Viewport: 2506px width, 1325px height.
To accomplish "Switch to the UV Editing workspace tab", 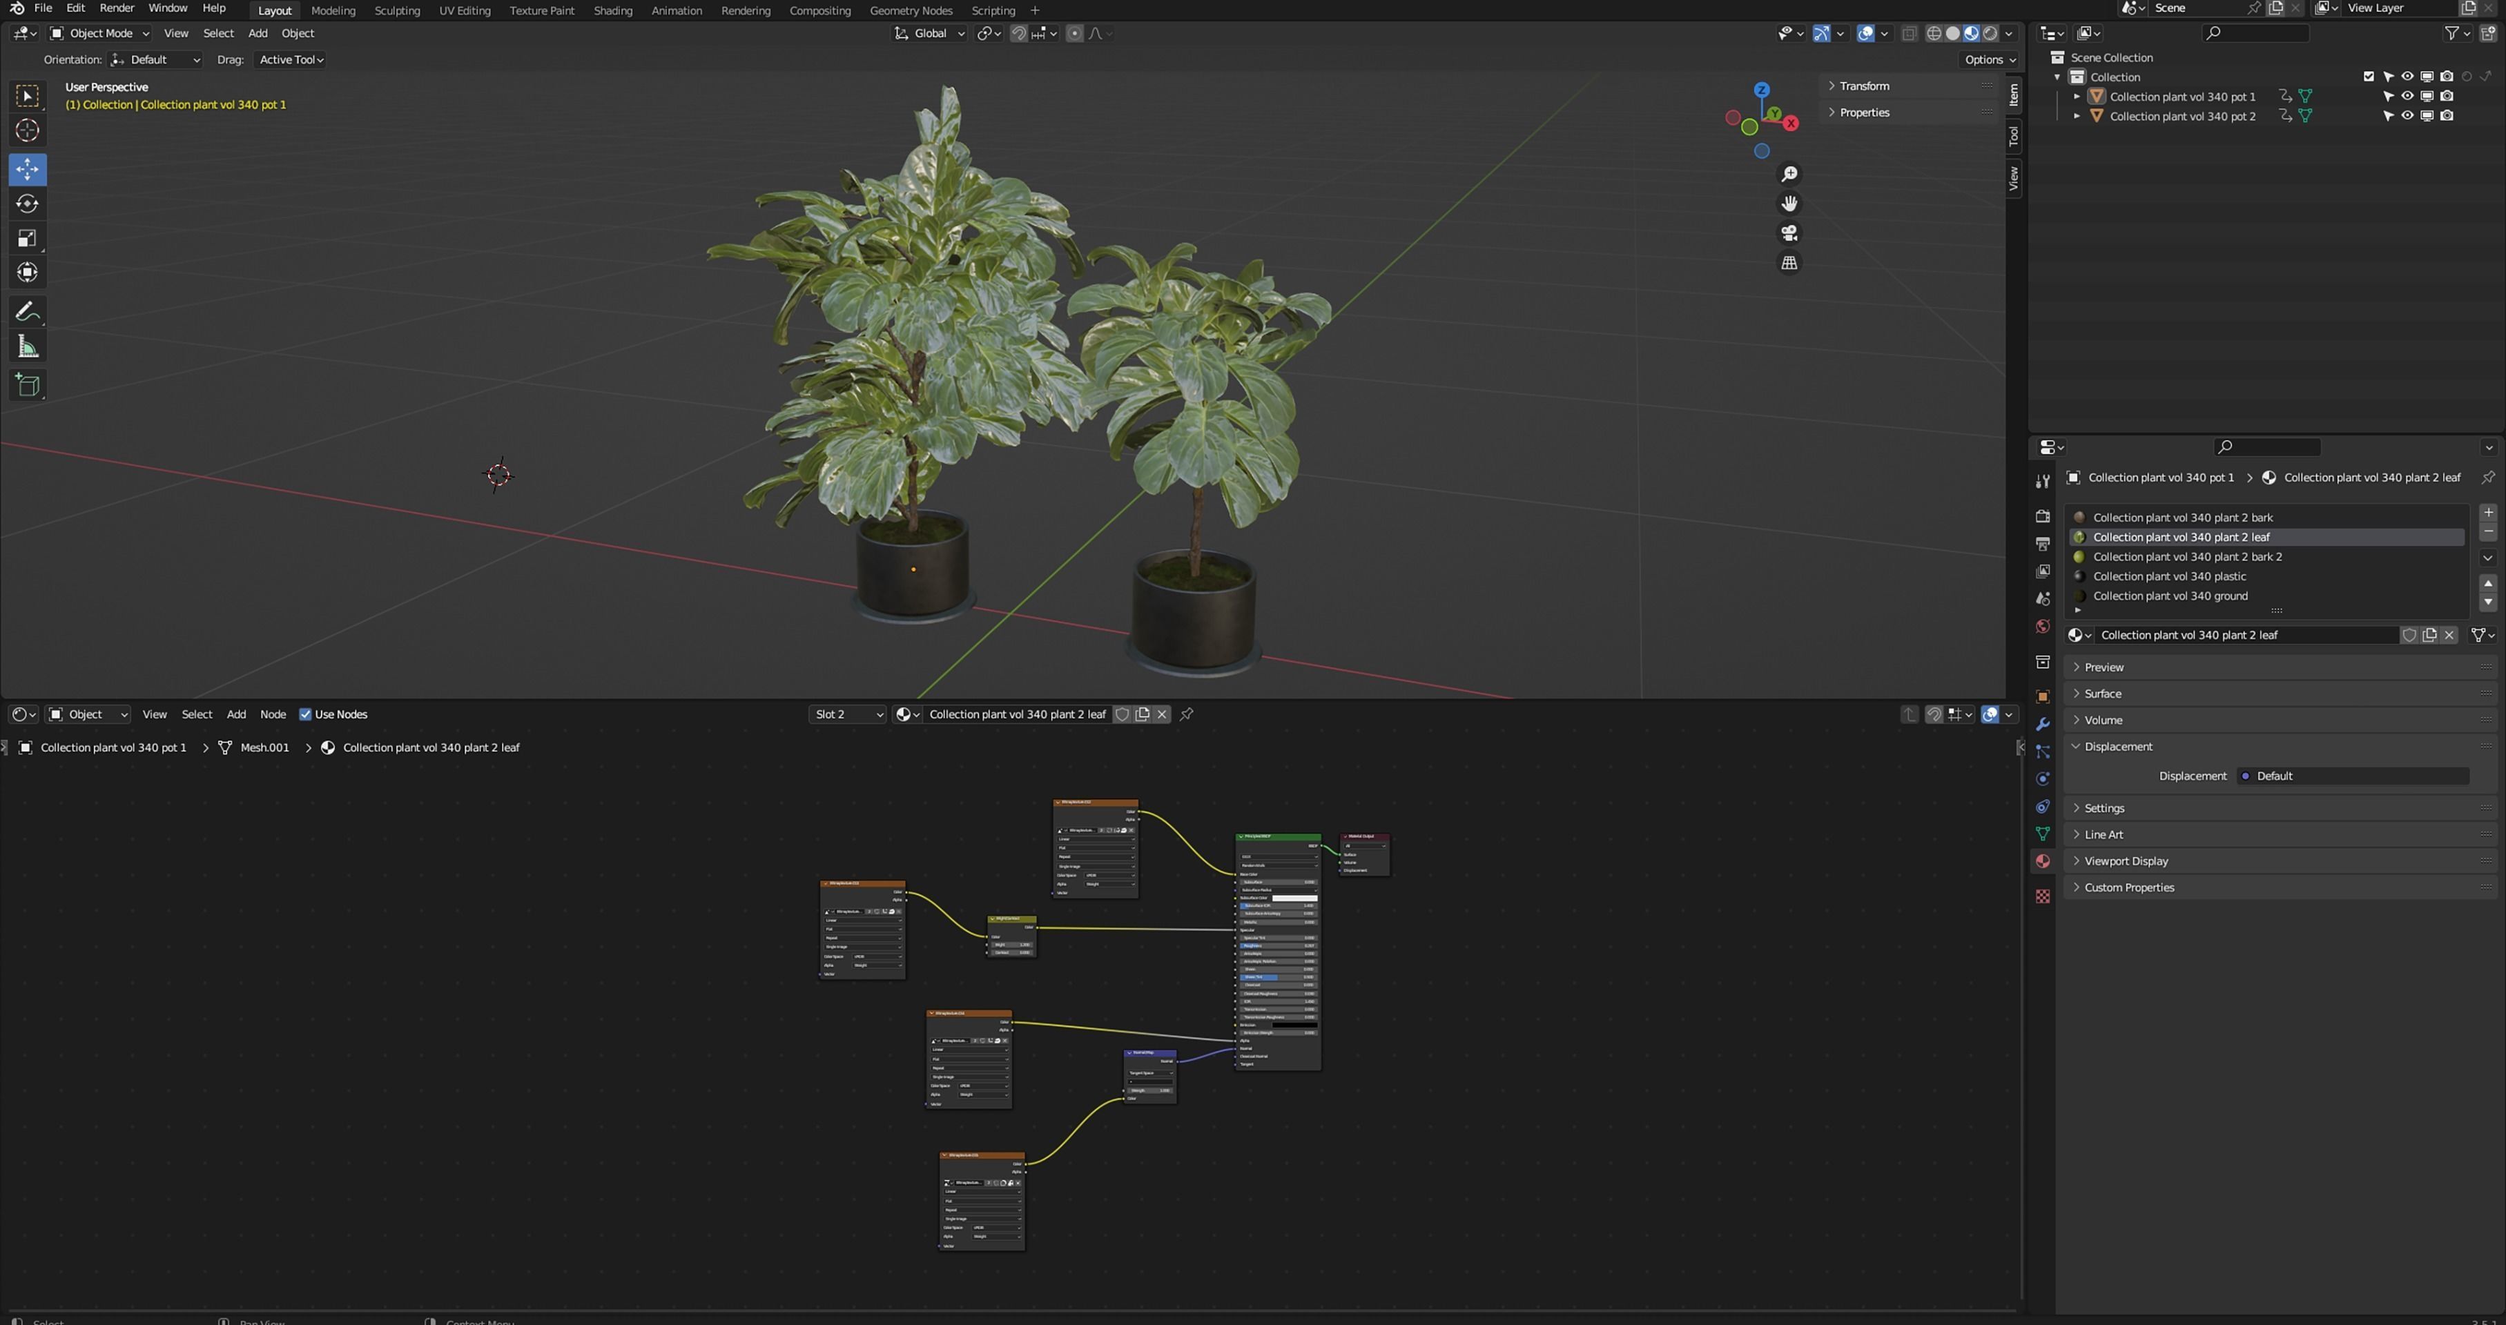I will [465, 10].
